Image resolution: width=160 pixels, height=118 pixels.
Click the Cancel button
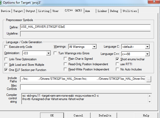(78, 115)
